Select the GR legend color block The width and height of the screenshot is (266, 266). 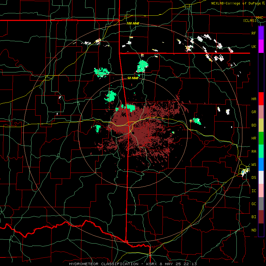pyautogui.click(x=261, y=112)
